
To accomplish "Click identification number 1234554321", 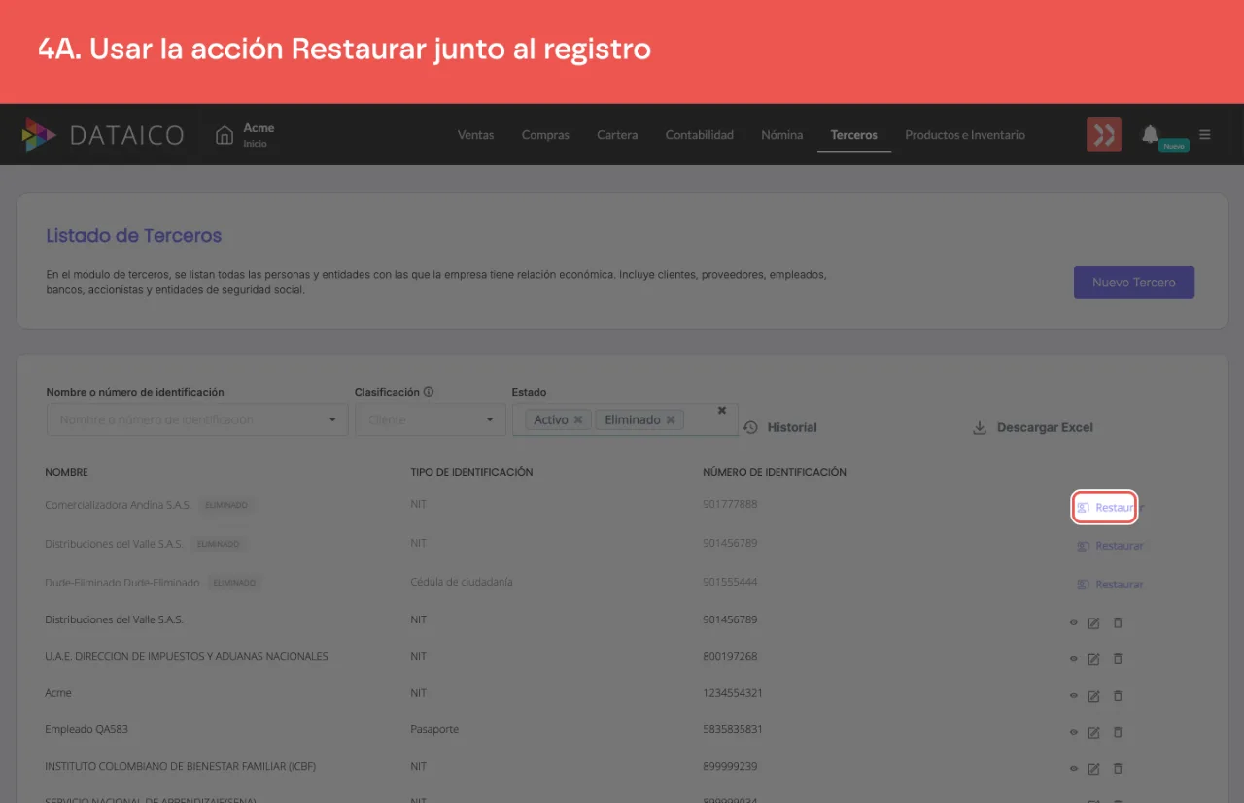I will 733,693.
